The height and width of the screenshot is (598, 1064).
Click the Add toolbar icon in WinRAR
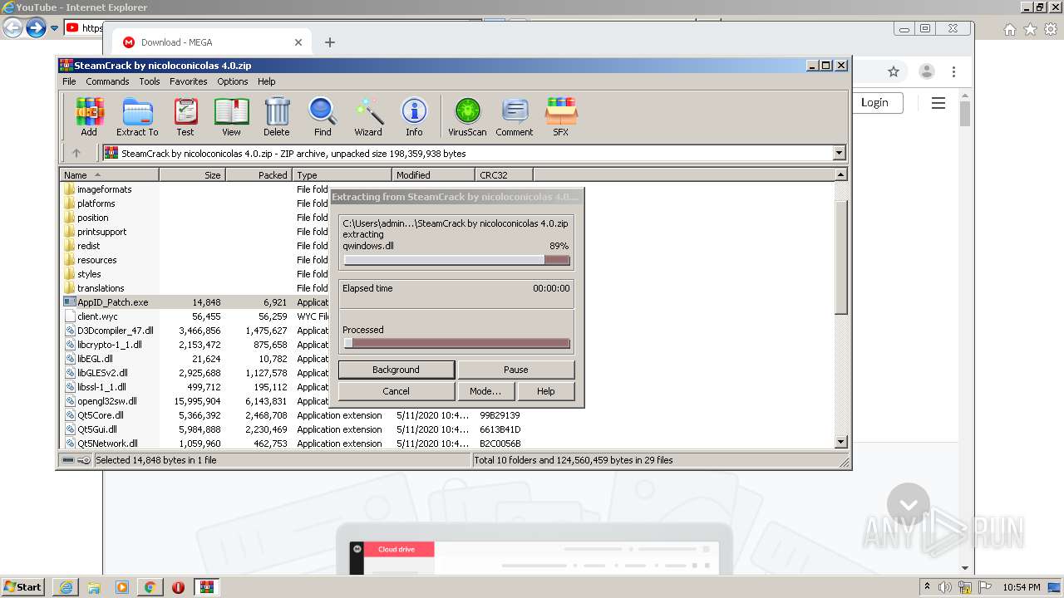[x=89, y=116]
